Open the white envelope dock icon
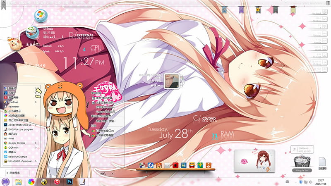The image size is (331, 186). click(x=167, y=166)
